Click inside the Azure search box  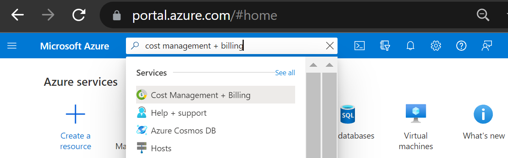pyautogui.click(x=232, y=46)
